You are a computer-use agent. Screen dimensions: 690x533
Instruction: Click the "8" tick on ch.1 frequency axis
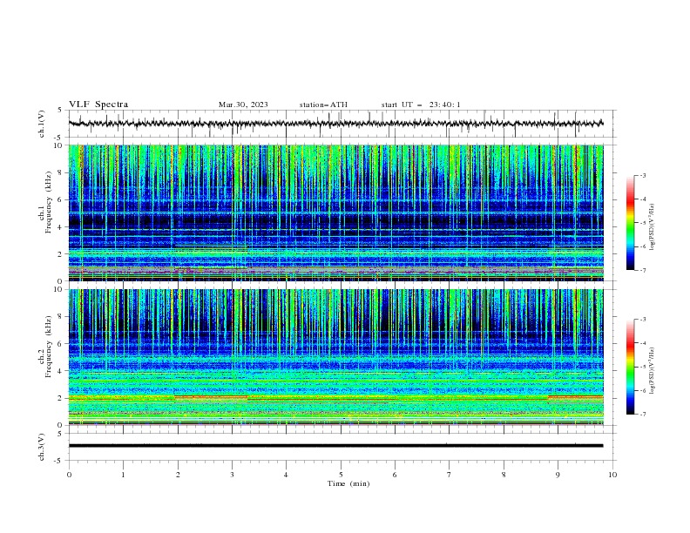pos(62,172)
